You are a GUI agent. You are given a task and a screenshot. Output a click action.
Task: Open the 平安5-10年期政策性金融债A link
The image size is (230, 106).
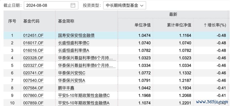[84, 103]
